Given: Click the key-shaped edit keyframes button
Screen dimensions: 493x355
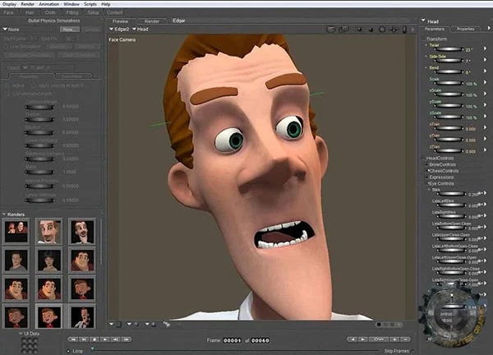Looking at the screenshot, I should pyautogui.click(x=379, y=339).
